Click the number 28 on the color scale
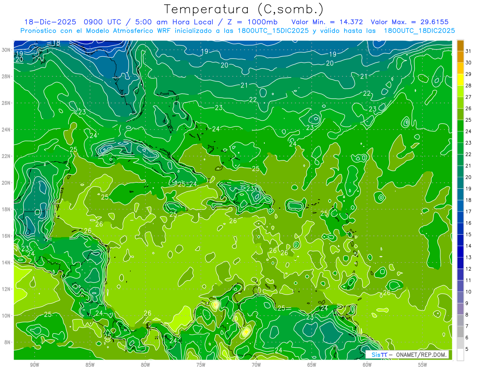Screen dimensions: 479x370 coord(469,85)
